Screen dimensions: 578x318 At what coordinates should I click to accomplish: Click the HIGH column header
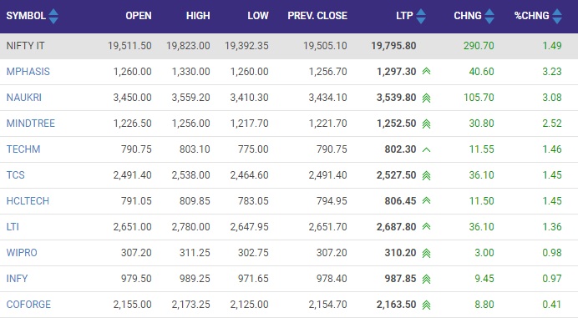pyautogui.click(x=198, y=16)
